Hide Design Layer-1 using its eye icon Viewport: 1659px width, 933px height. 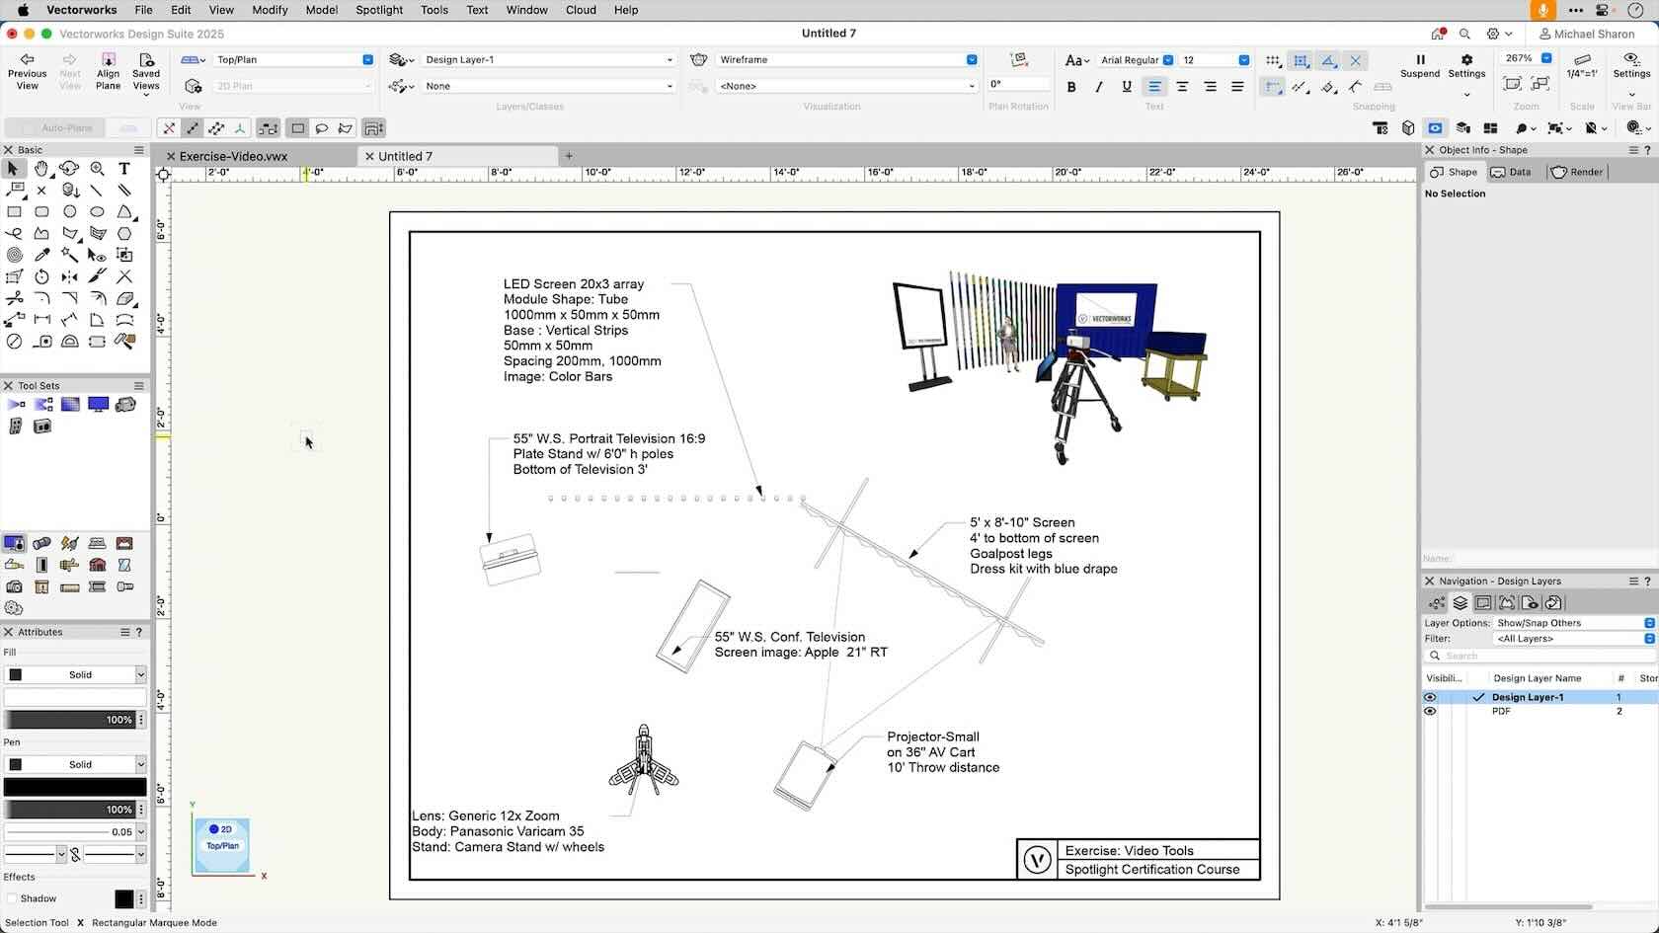point(1430,697)
